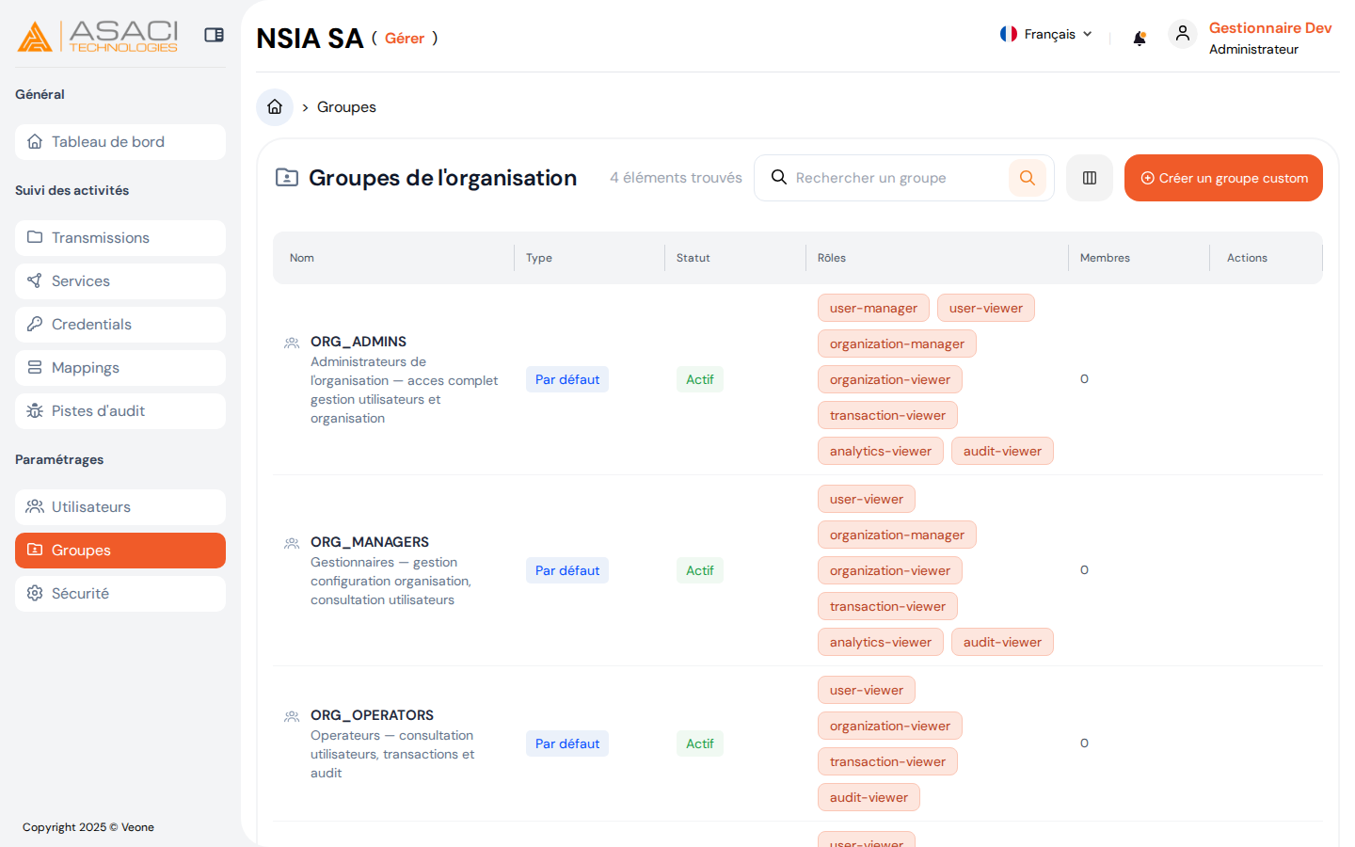
Task: Click the Type column header
Action: (x=539, y=258)
